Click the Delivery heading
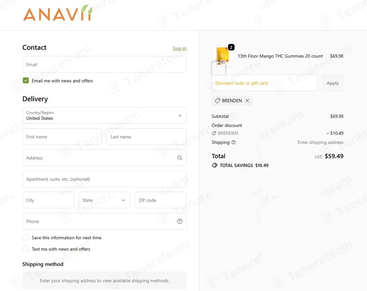Viewport: 367px width, 291px height. click(35, 99)
